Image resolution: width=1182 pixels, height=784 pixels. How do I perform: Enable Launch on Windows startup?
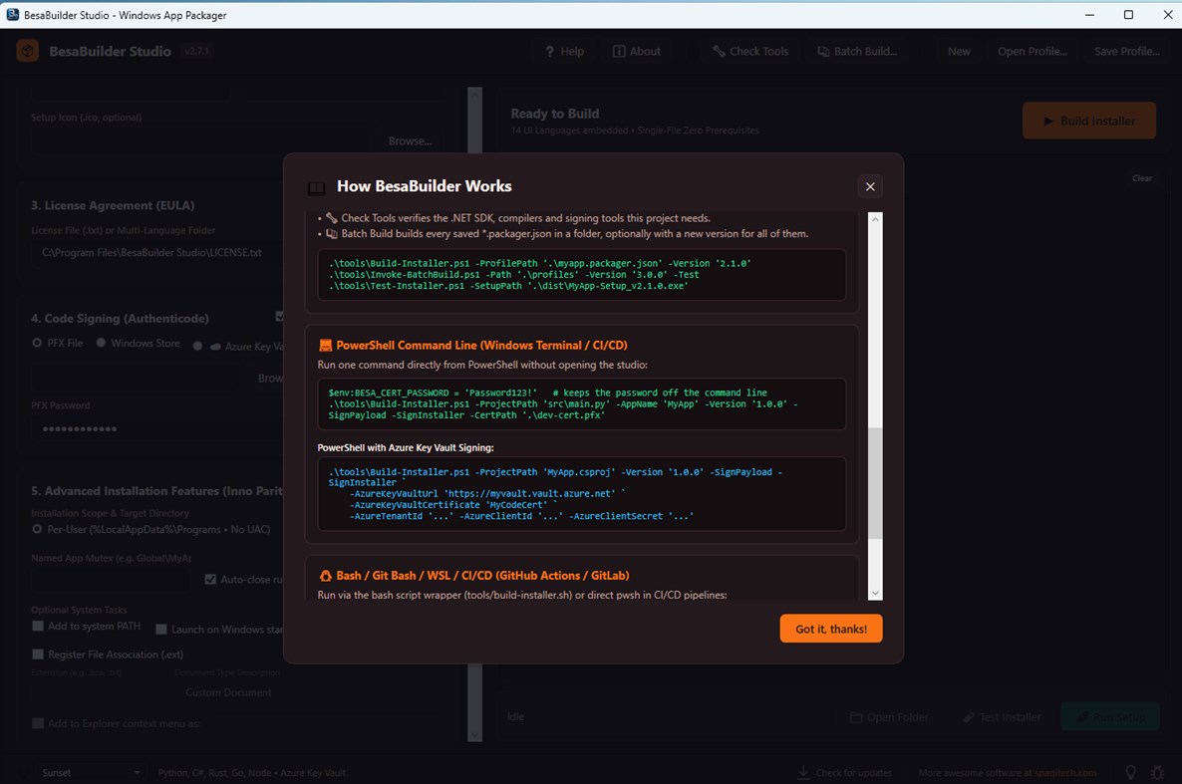coord(161,629)
